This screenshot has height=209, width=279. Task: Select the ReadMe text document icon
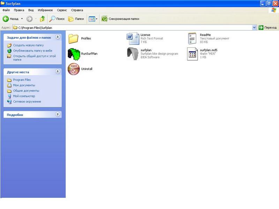point(193,38)
